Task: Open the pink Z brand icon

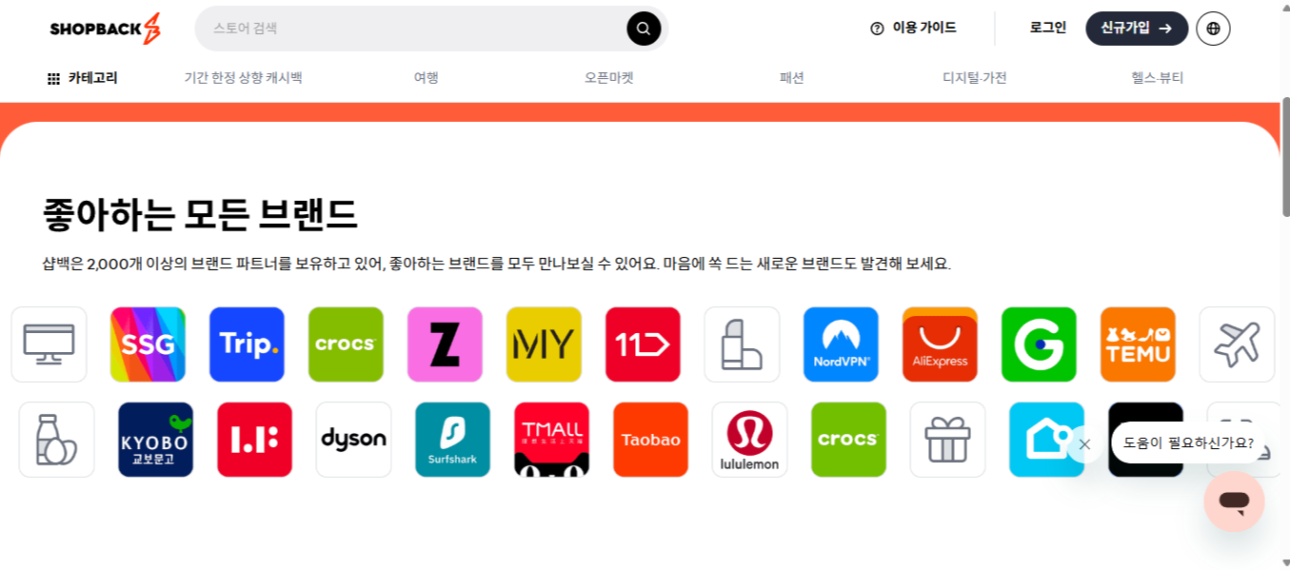Action: (x=445, y=344)
